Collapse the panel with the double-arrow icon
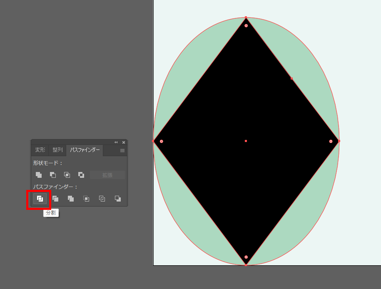This screenshot has height=289, width=381. [116, 142]
